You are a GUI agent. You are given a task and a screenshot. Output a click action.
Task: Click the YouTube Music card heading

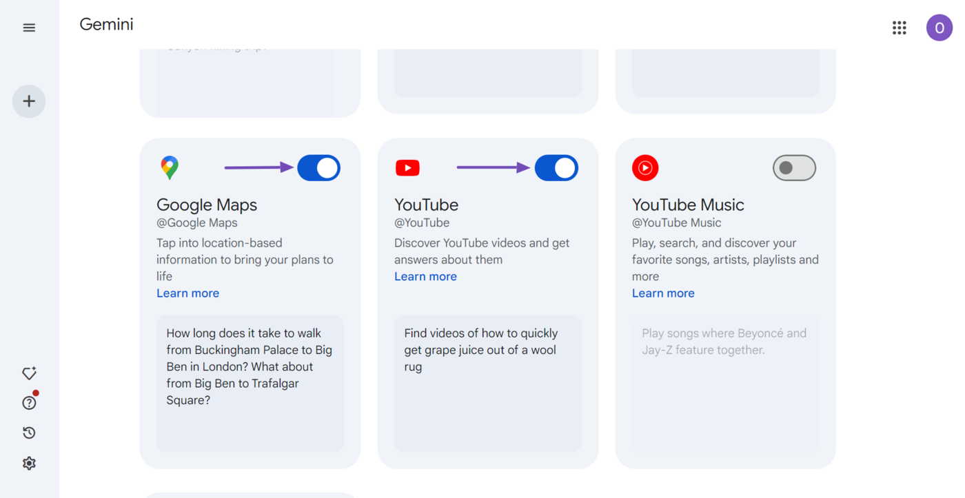[688, 205]
